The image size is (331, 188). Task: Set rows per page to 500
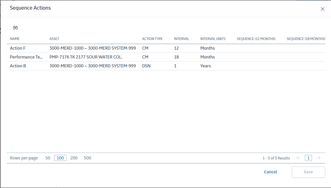pos(87,158)
